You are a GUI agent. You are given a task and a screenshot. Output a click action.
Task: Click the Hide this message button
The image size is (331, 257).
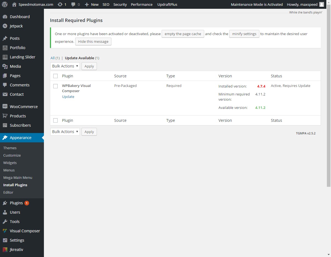(x=93, y=42)
